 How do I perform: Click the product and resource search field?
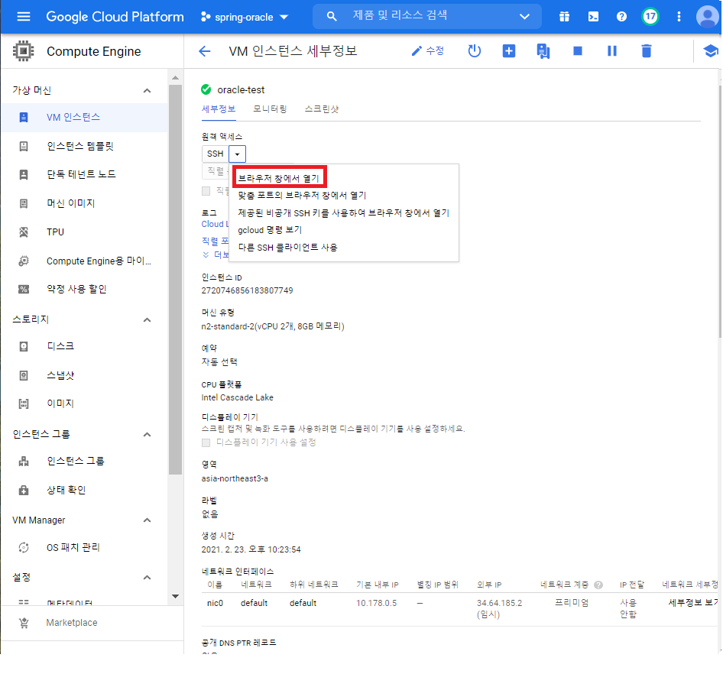[426, 16]
